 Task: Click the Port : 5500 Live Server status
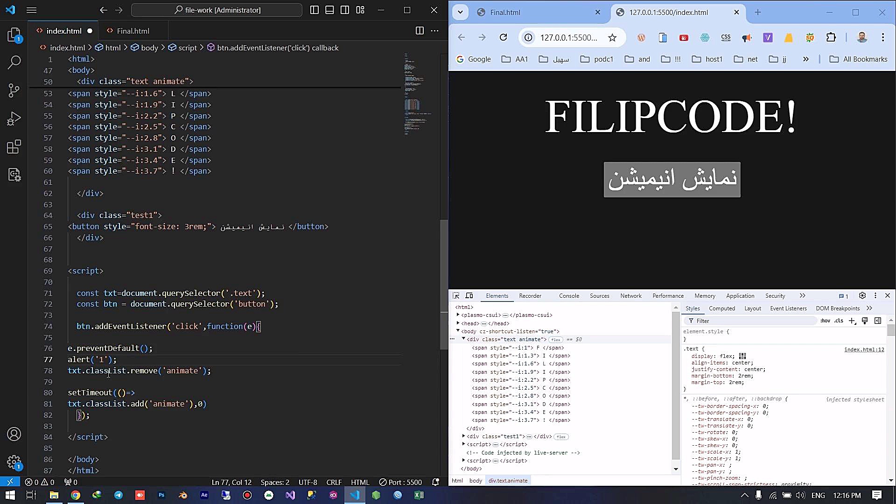click(400, 482)
